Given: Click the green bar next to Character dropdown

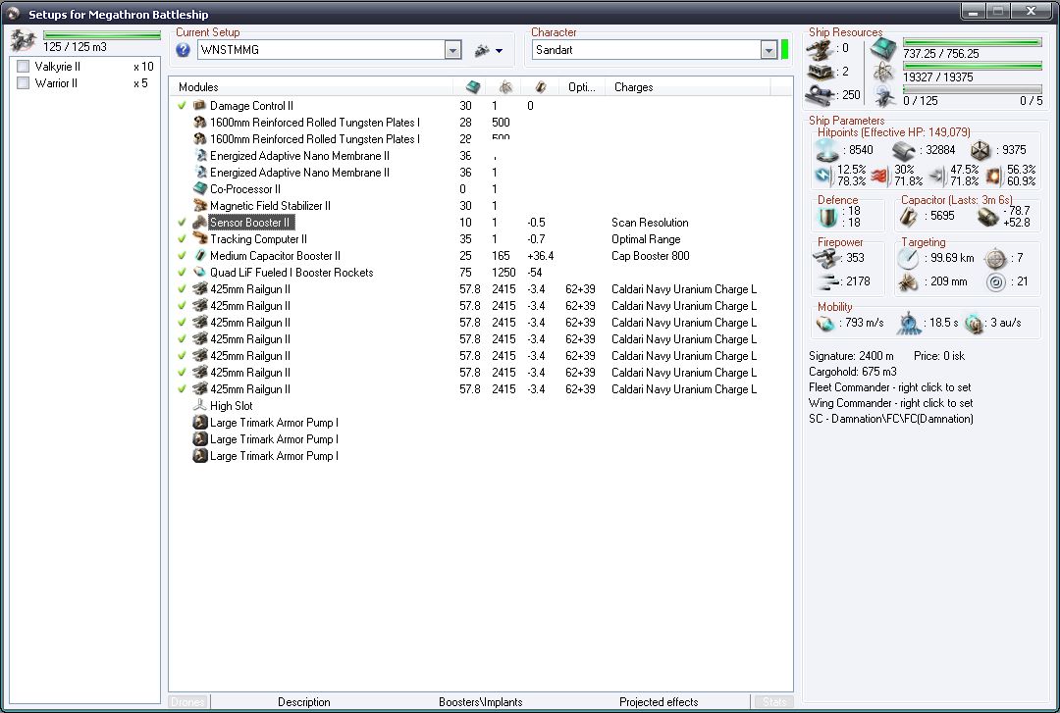Looking at the screenshot, I should 785,50.
